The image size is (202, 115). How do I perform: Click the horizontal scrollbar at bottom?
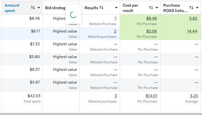pyautogui.click(x=101, y=114)
